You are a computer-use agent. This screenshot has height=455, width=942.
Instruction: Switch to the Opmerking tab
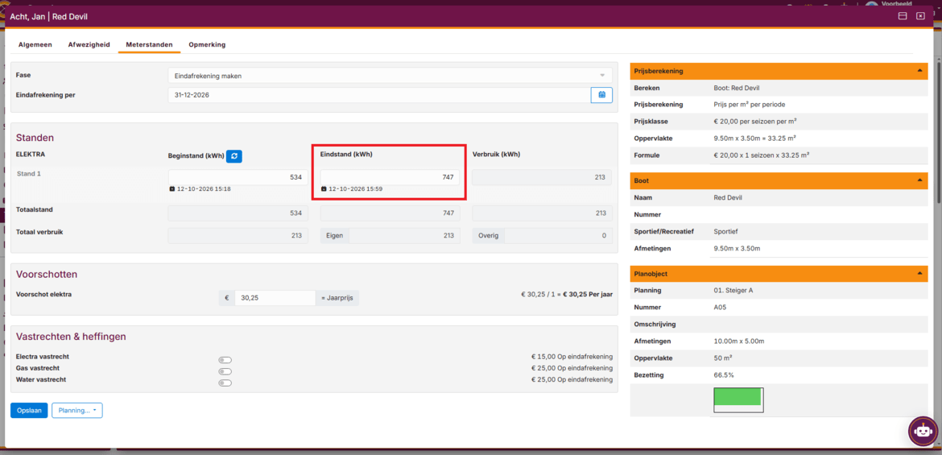(207, 44)
